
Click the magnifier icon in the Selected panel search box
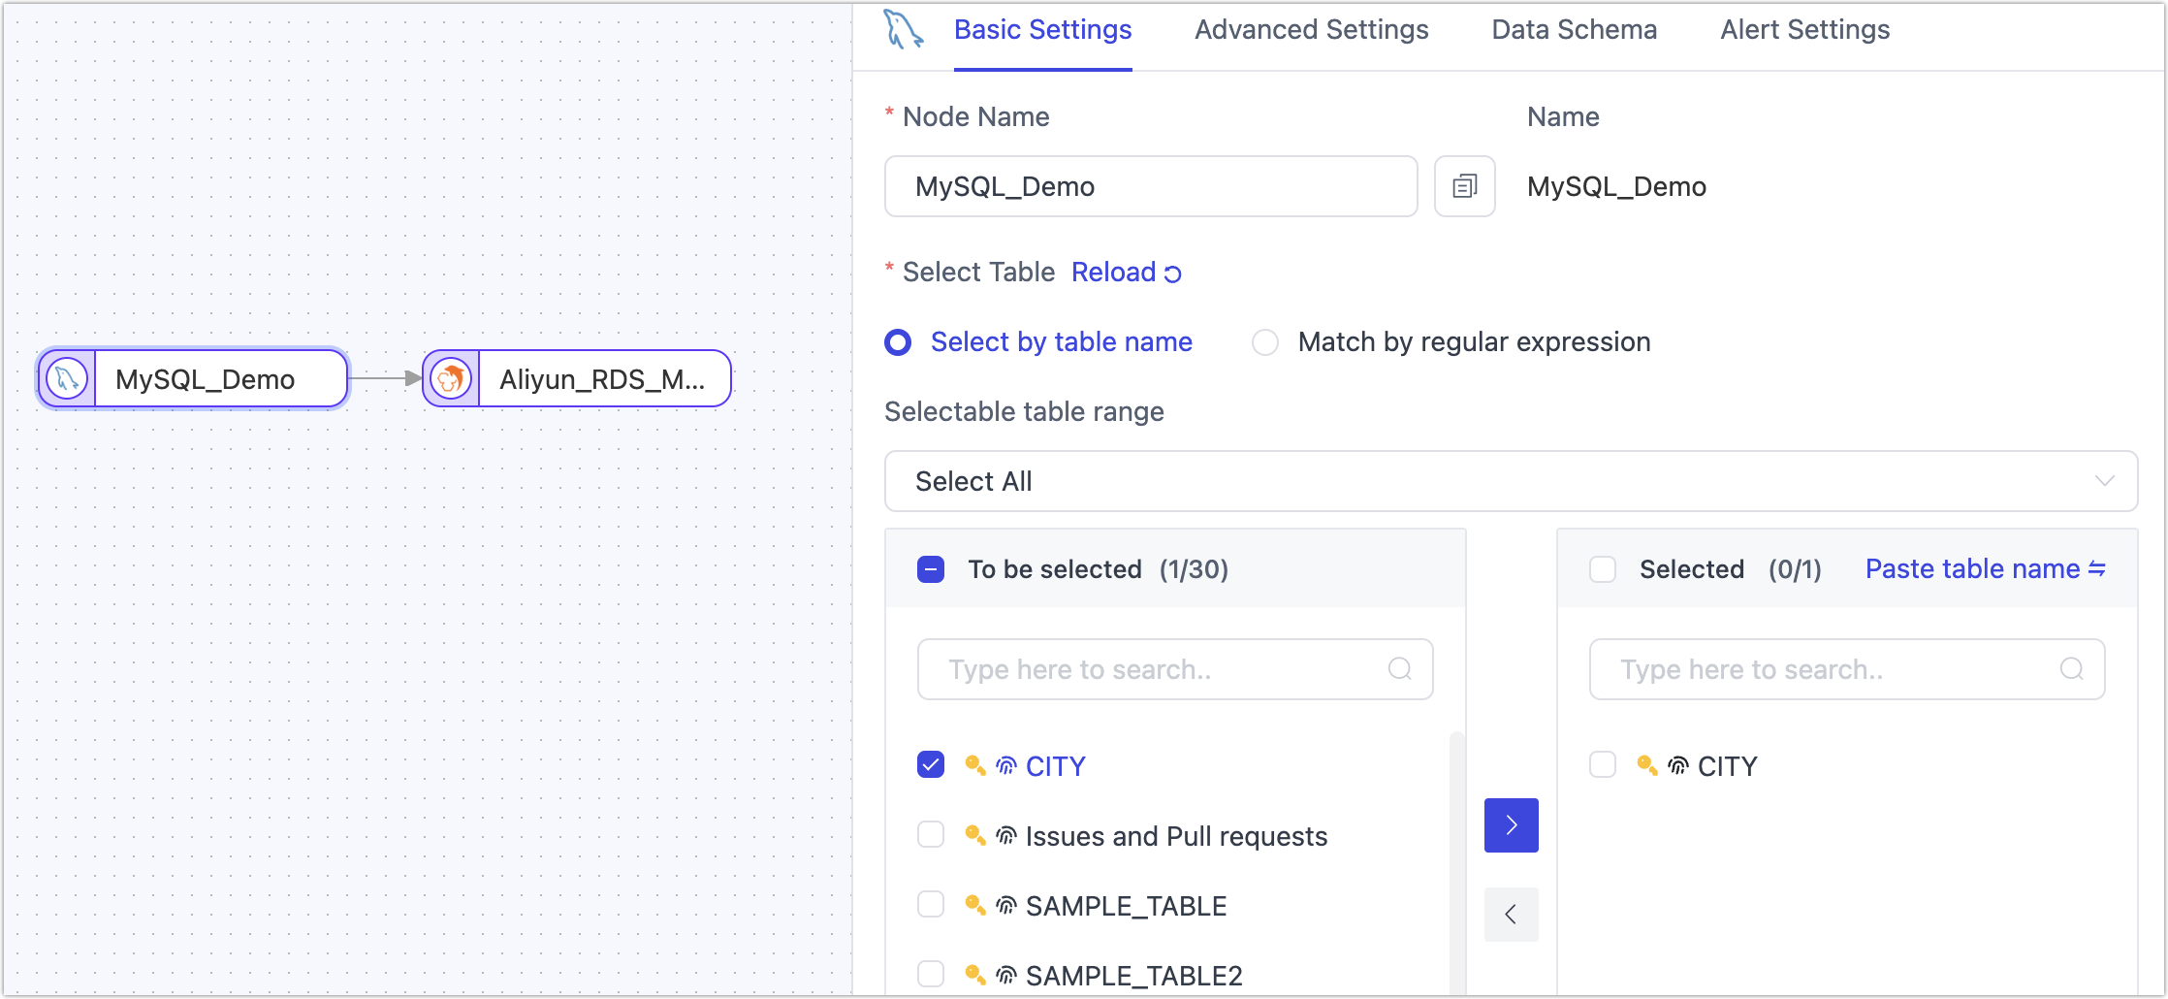[2071, 668]
